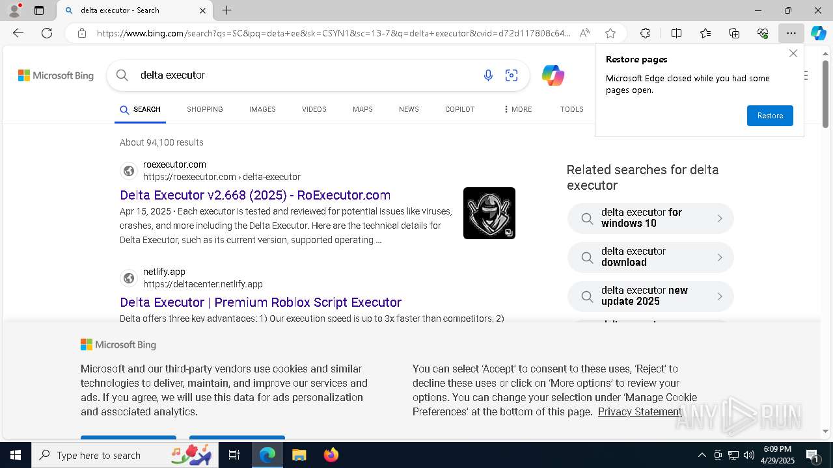
Task: Click the browser back arrow
Action: [18, 33]
